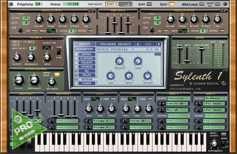
Task: Open the ABOUT page
Action: [x=85, y=44]
